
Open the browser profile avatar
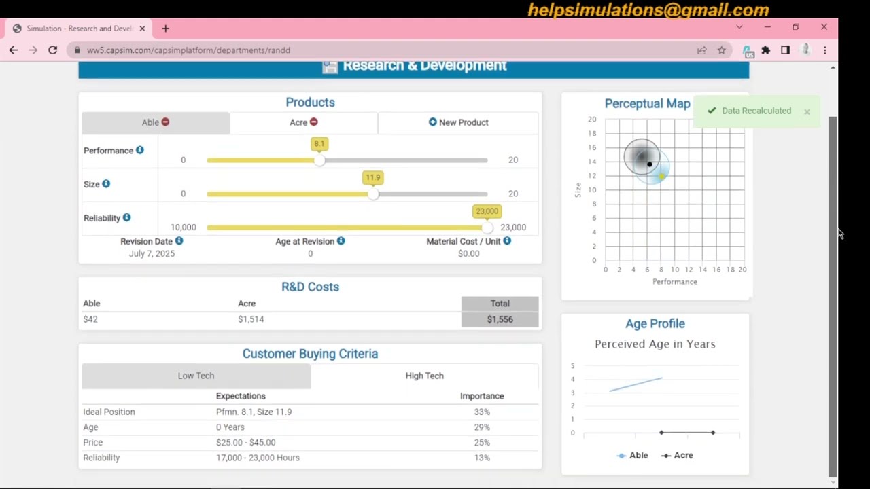tap(805, 50)
